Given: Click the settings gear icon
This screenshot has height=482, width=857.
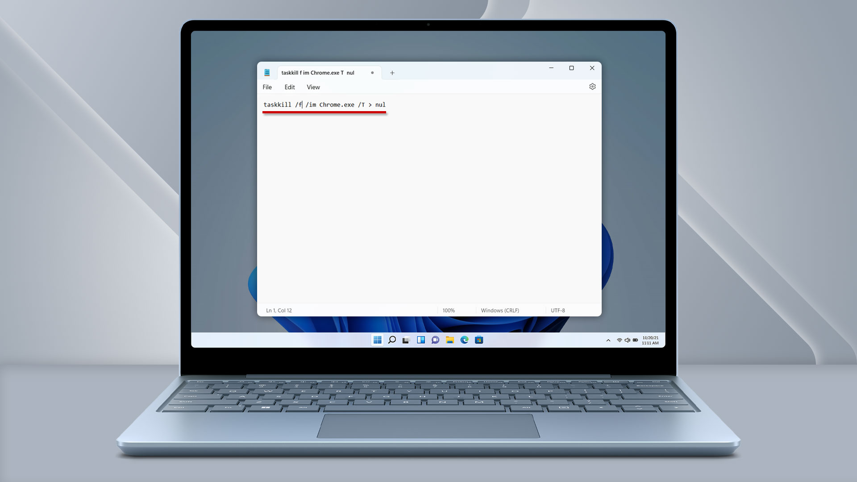Looking at the screenshot, I should coord(593,87).
